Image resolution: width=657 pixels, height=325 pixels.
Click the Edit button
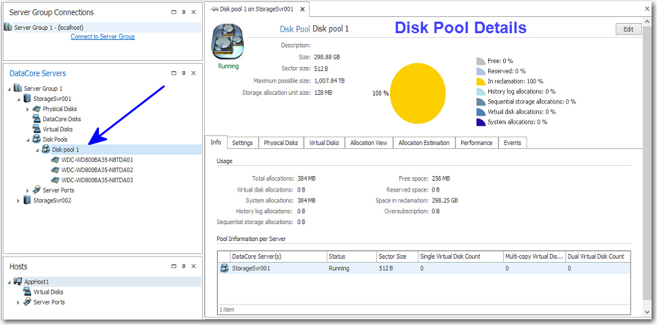click(628, 29)
